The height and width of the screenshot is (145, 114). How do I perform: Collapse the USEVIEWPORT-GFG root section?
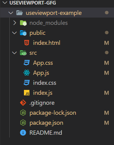tap(5, 3)
